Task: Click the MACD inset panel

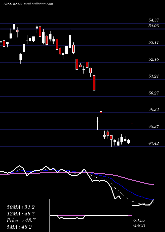Action: [x=91, y=215]
